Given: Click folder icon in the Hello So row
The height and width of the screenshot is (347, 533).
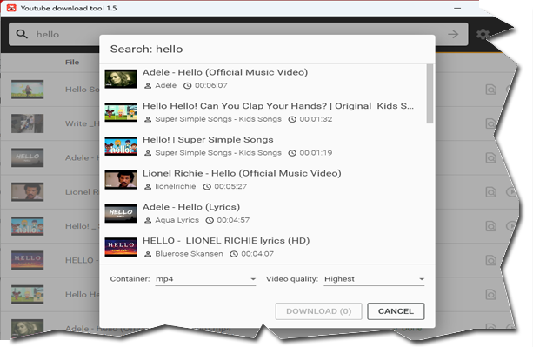Looking at the screenshot, I should 490,90.
